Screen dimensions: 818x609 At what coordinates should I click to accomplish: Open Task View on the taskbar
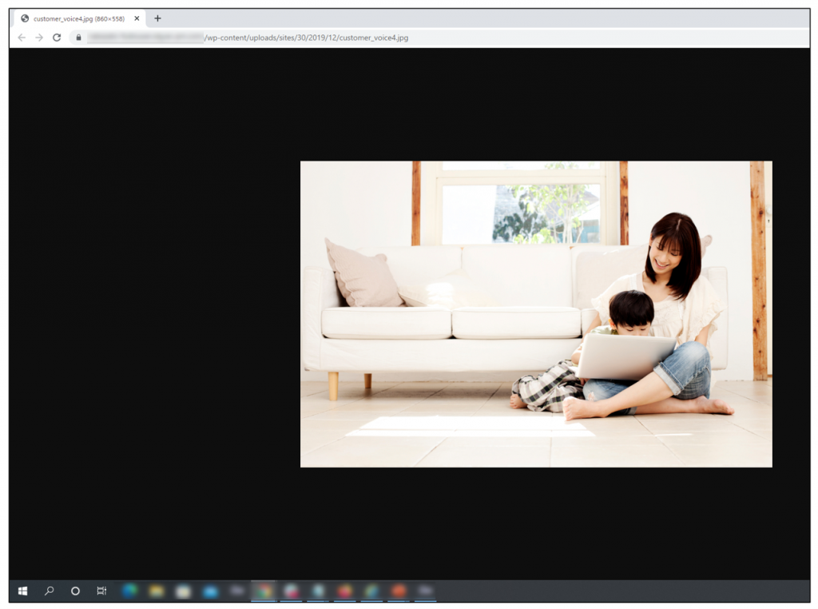(x=101, y=591)
